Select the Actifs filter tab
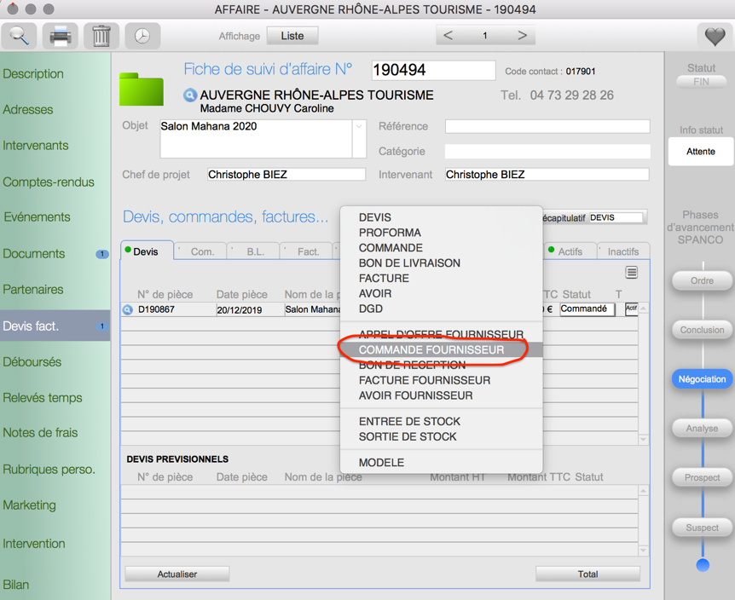The height and width of the screenshot is (600, 735). (x=570, y=251)
